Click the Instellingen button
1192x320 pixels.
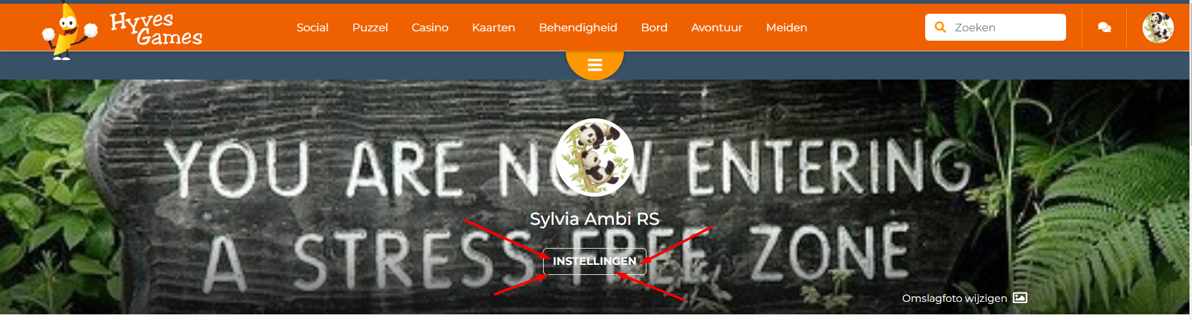[594, 261]
